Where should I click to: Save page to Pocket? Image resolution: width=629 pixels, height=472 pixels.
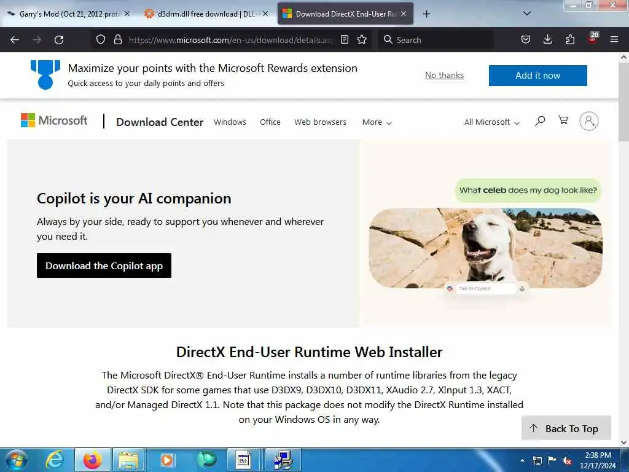pos(526,39)
